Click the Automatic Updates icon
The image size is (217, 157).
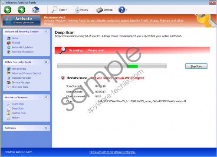[x=9, y=47]
